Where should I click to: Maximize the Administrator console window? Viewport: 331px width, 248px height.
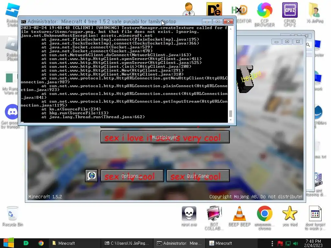218,22
